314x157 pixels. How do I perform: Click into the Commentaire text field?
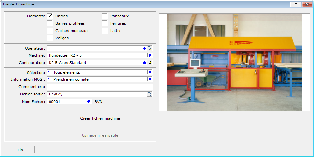click(99, 87)
